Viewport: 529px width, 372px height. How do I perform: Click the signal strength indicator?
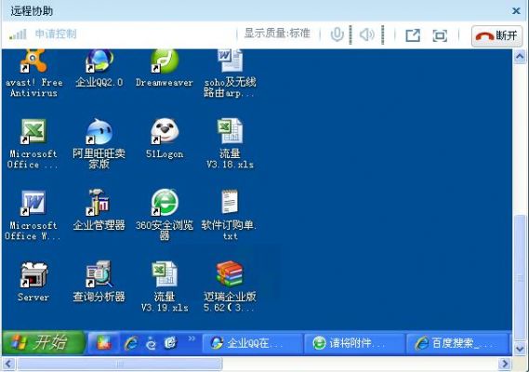[18, 34]
